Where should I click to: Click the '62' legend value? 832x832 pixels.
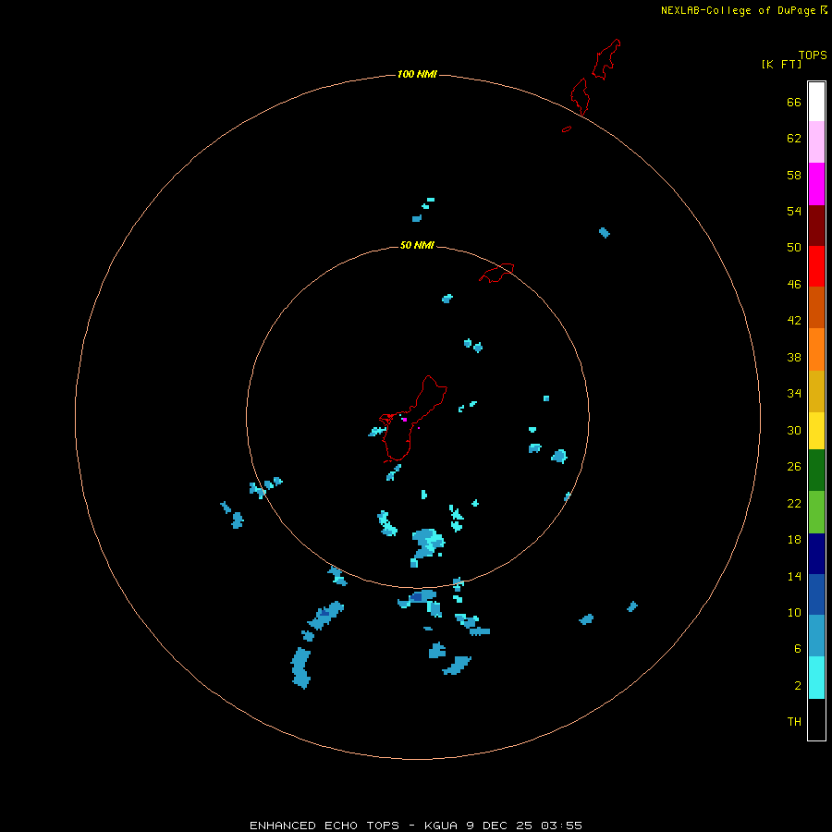click(794, 138)
